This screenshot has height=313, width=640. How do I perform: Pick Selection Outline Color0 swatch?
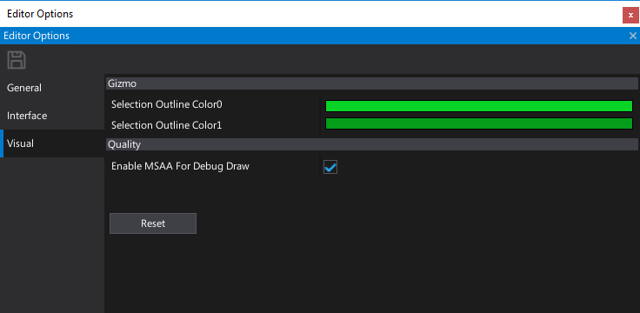(x=479, y=106)
